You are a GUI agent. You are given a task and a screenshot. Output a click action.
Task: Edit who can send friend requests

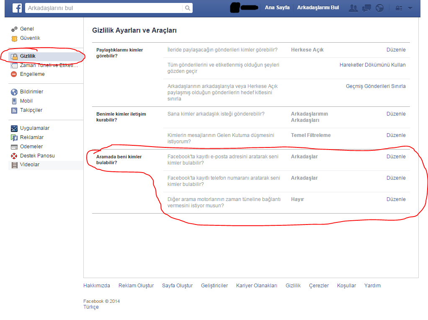396,114
